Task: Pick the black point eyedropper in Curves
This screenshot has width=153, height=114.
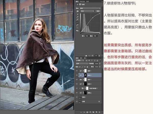Action: click(x=77, y=14)
